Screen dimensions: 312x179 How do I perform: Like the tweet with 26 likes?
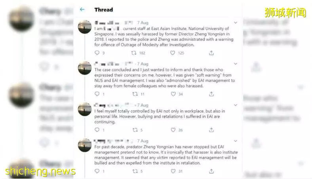coord(173,130)
